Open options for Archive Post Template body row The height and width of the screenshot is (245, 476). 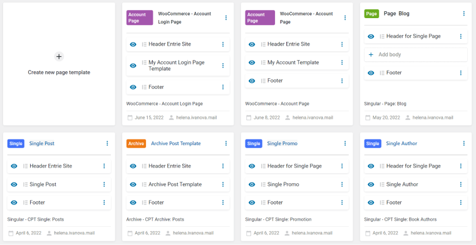click(x=223, y=184)
